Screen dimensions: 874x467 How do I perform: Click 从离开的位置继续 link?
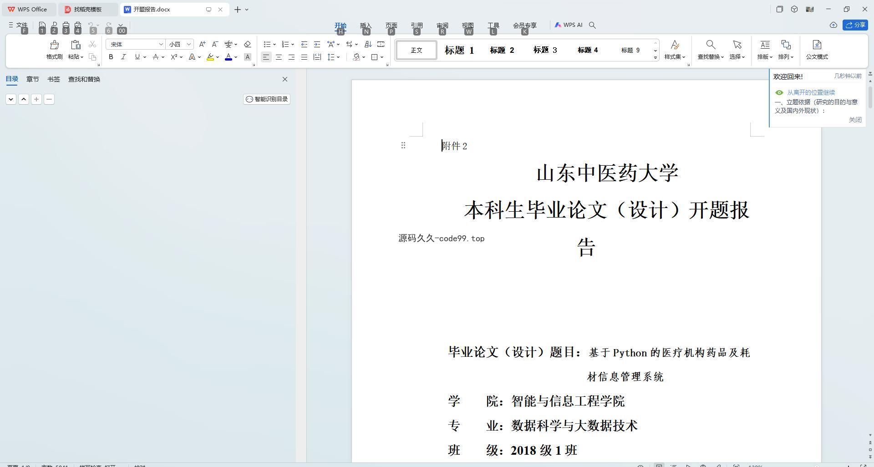811,92
